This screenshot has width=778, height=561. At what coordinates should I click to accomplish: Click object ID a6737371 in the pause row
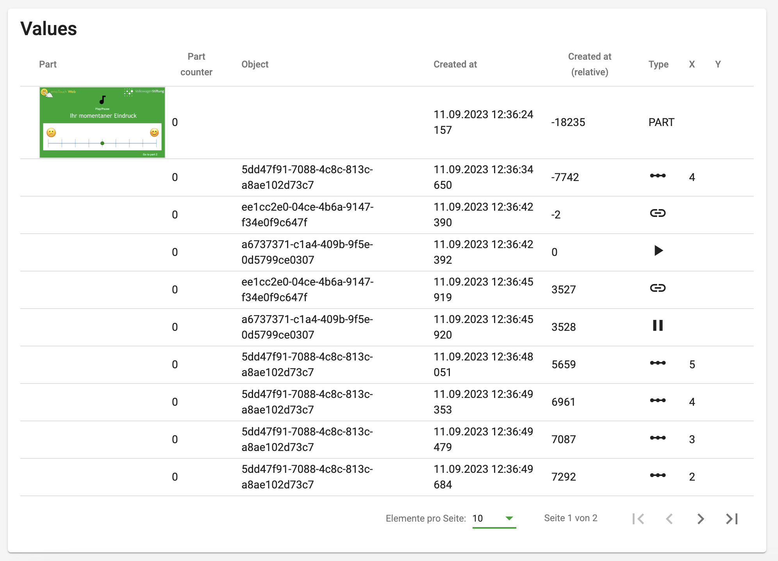[x=307, y=327]
